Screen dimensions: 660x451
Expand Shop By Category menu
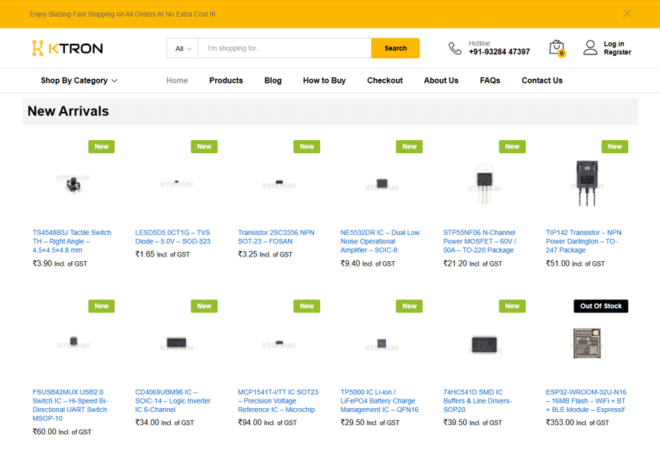coord(79,80)
